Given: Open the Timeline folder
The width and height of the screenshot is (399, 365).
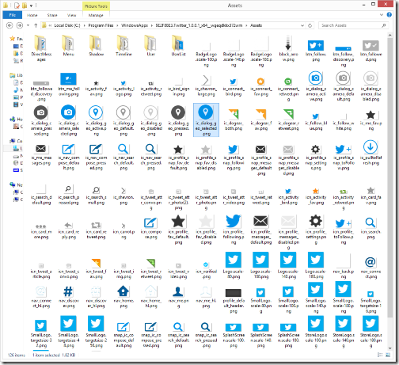Looking at the screenshot, I should coord(123,46).
